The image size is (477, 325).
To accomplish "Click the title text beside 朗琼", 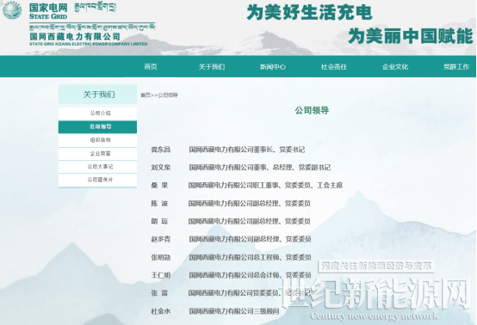I will point(249,222).
